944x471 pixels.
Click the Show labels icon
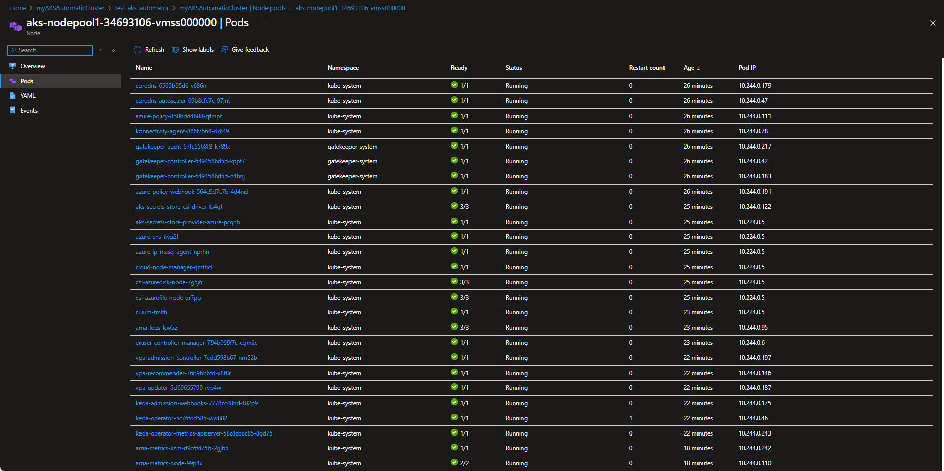point(176,50)
